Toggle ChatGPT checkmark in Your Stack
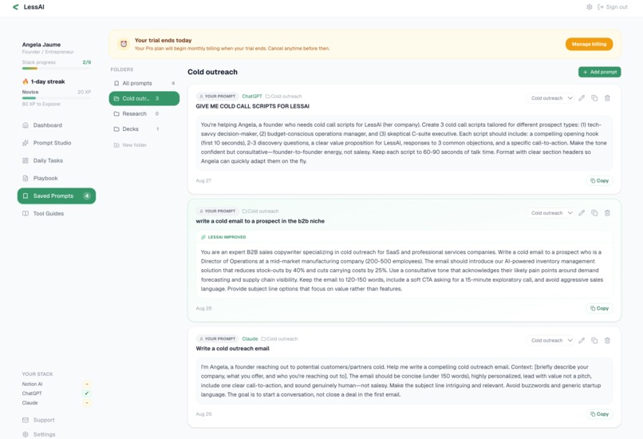 [x=87, y=394]
